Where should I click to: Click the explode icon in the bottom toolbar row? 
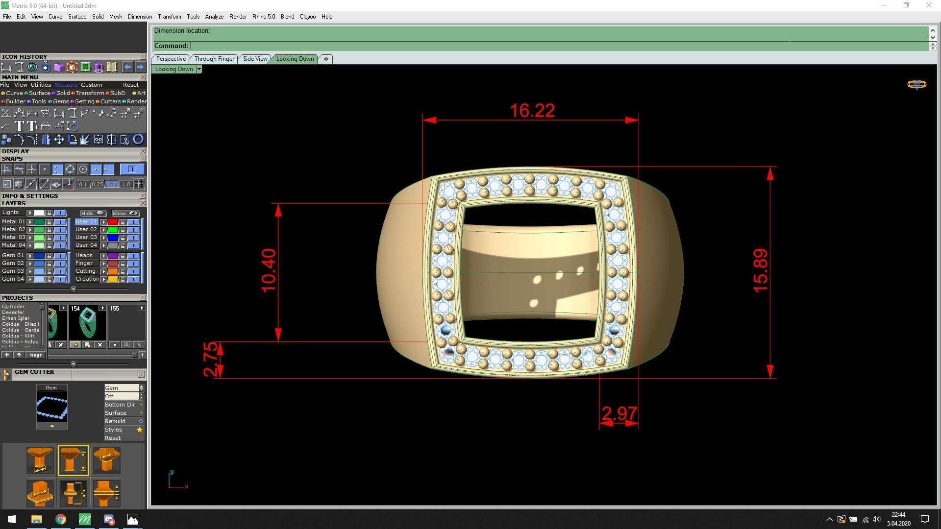pyautogui.click(x=85, y=140)
